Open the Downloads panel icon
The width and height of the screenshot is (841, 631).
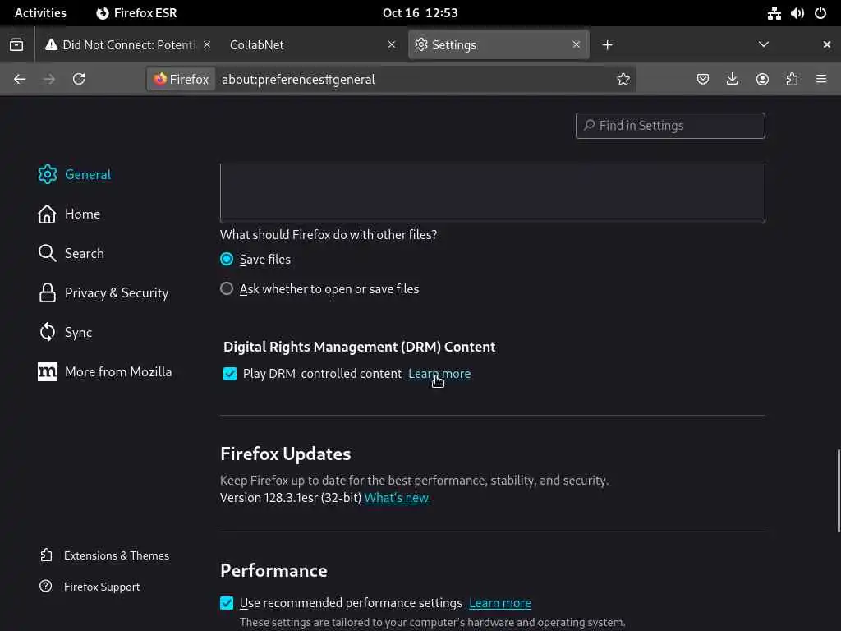[733, 79]
